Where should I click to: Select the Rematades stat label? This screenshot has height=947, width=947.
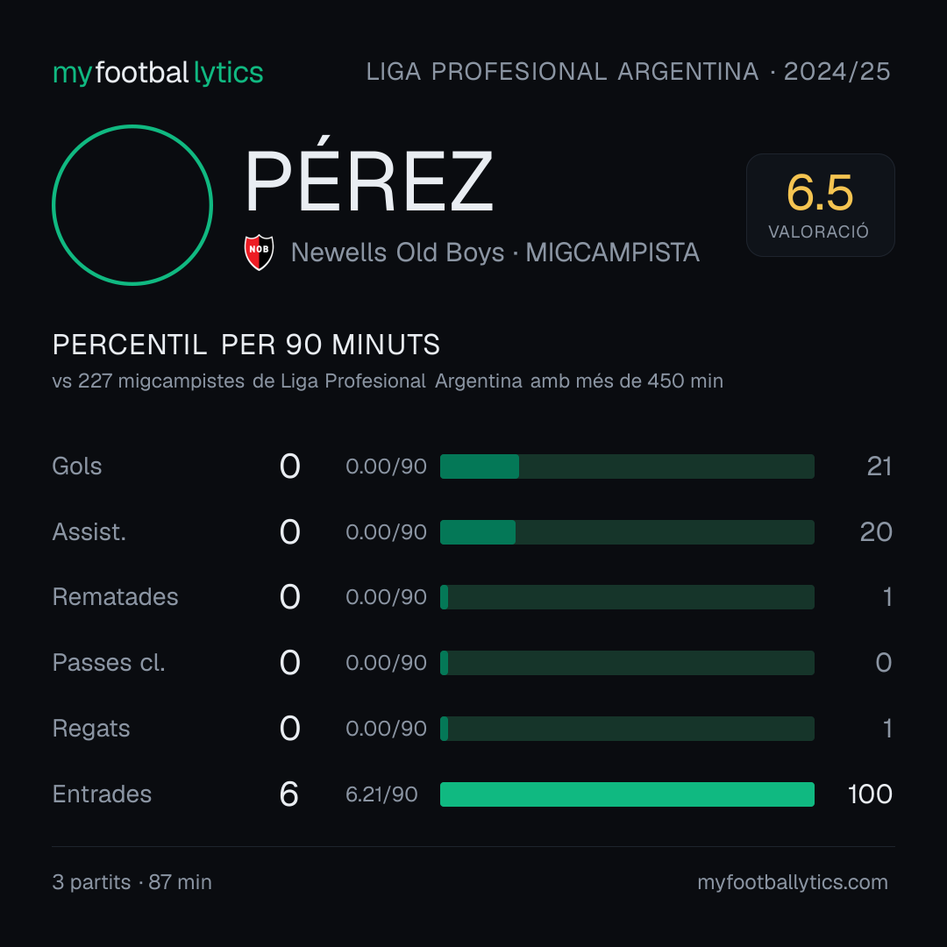116,597
